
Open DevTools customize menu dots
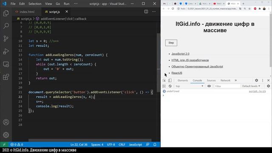click(263, 80)
